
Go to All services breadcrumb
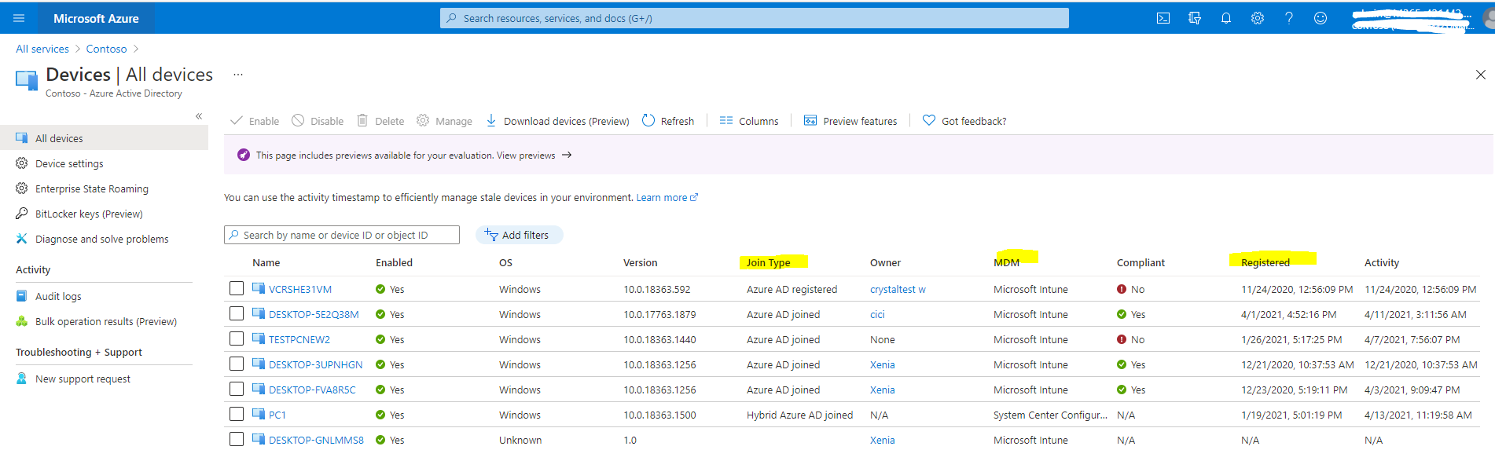[42, 49]
